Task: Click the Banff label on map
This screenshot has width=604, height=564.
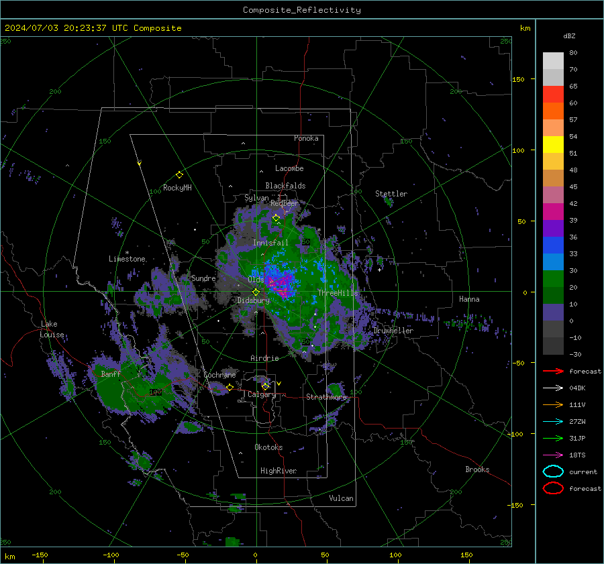Action: click(x=111, y=374)
